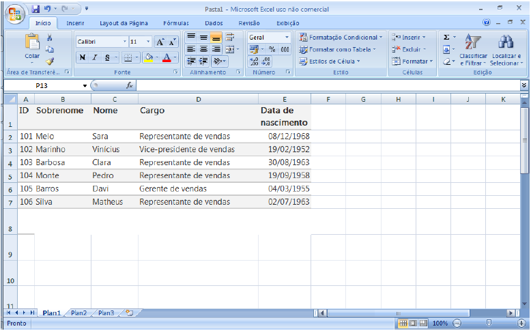Click the AutoSum sigma icon
Screen dimensions: 531x331
pos(446,38)
